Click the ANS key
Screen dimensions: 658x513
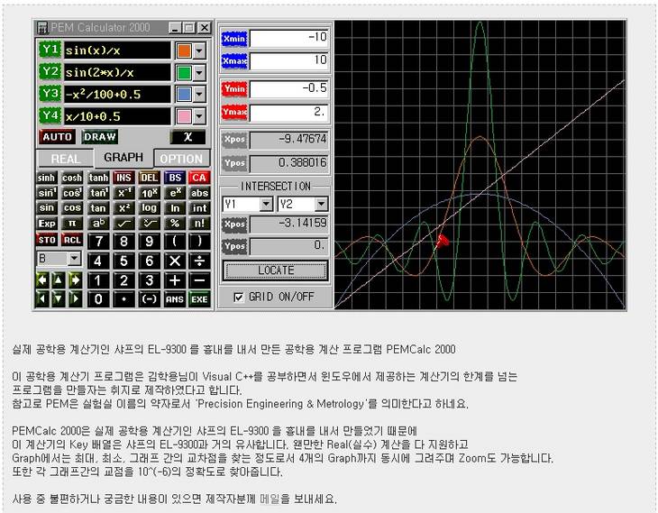click(175, 299)
